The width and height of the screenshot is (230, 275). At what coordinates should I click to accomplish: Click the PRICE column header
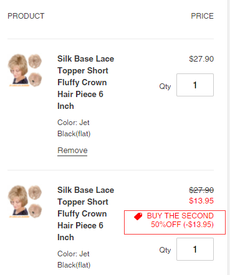point(202,16)
